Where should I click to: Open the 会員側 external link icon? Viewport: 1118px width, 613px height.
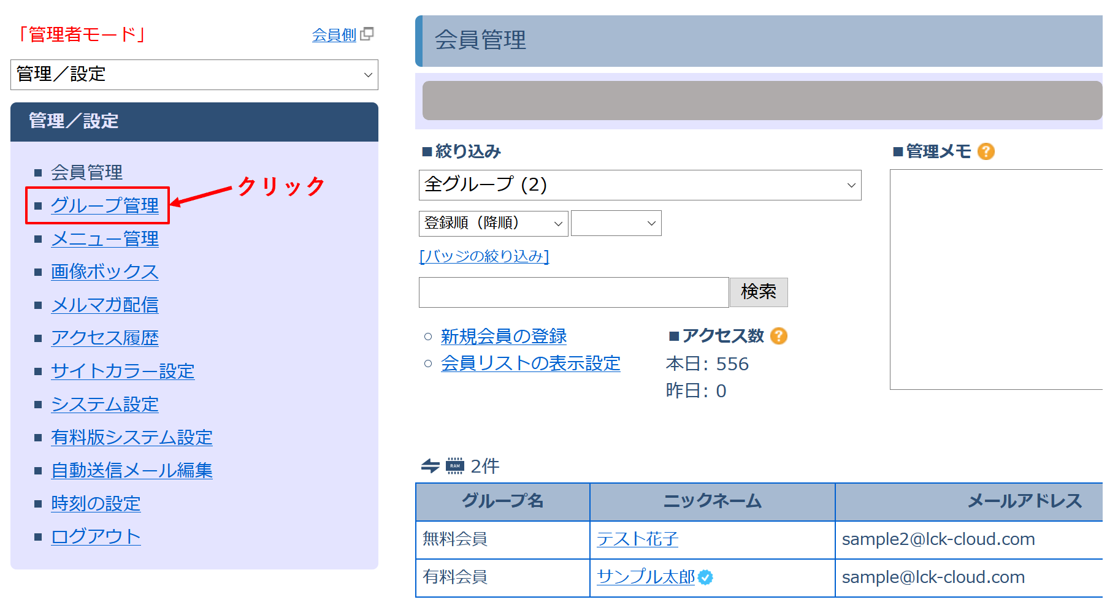(x=367, y=34)
